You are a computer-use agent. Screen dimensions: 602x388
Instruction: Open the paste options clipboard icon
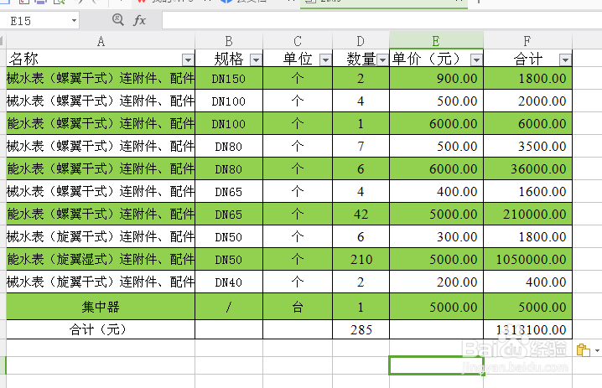coord(584,350)
